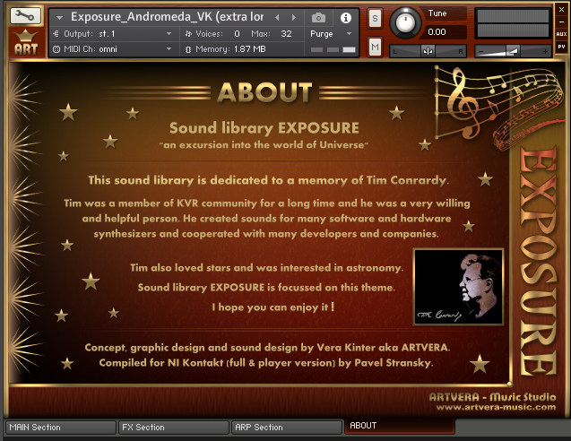
Task: Click the Memory icon
Action: pyautogui.click(x=188, y=49)
